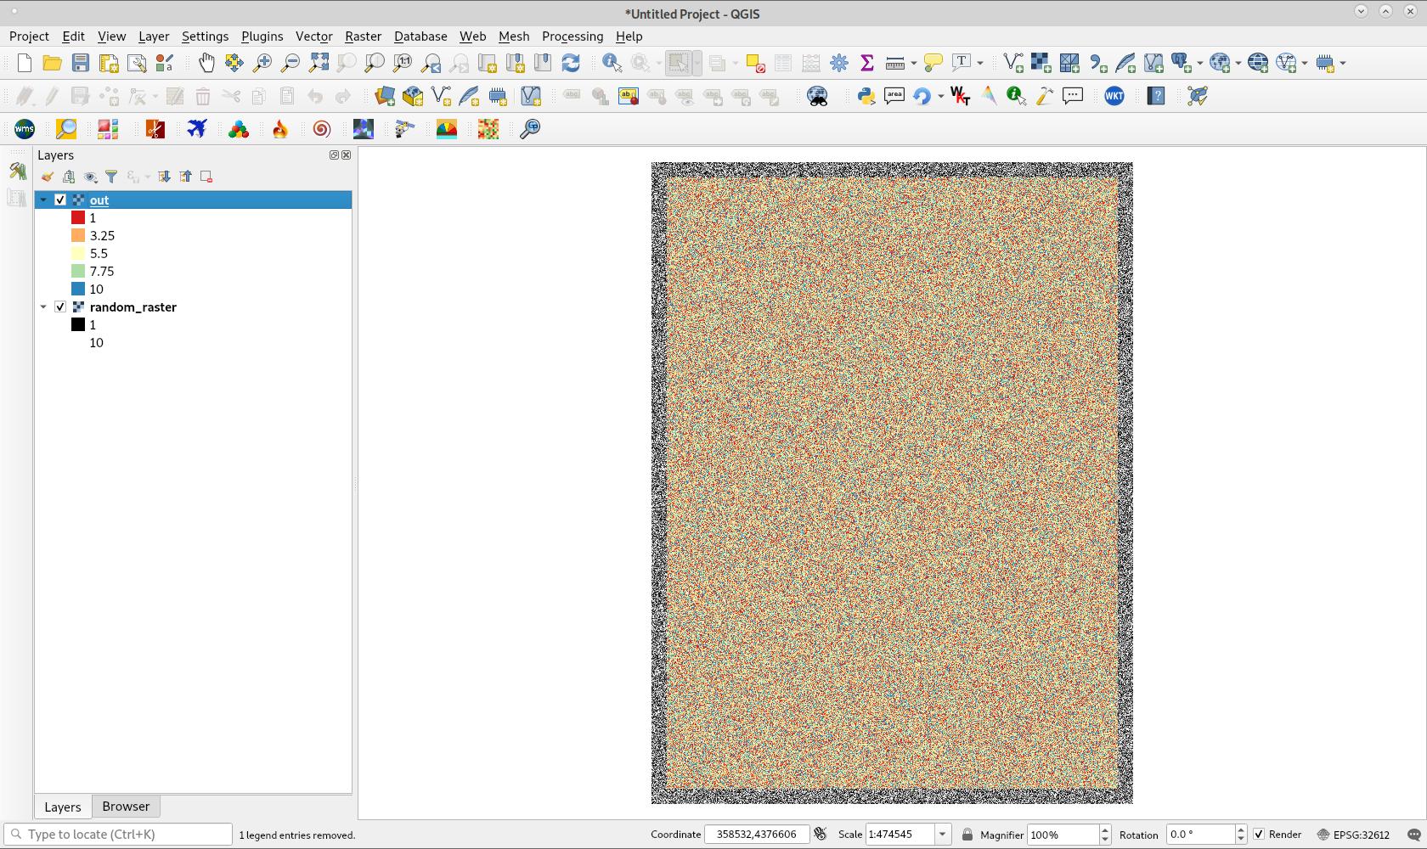Toggle the Render checkbox

[1259, 835]
